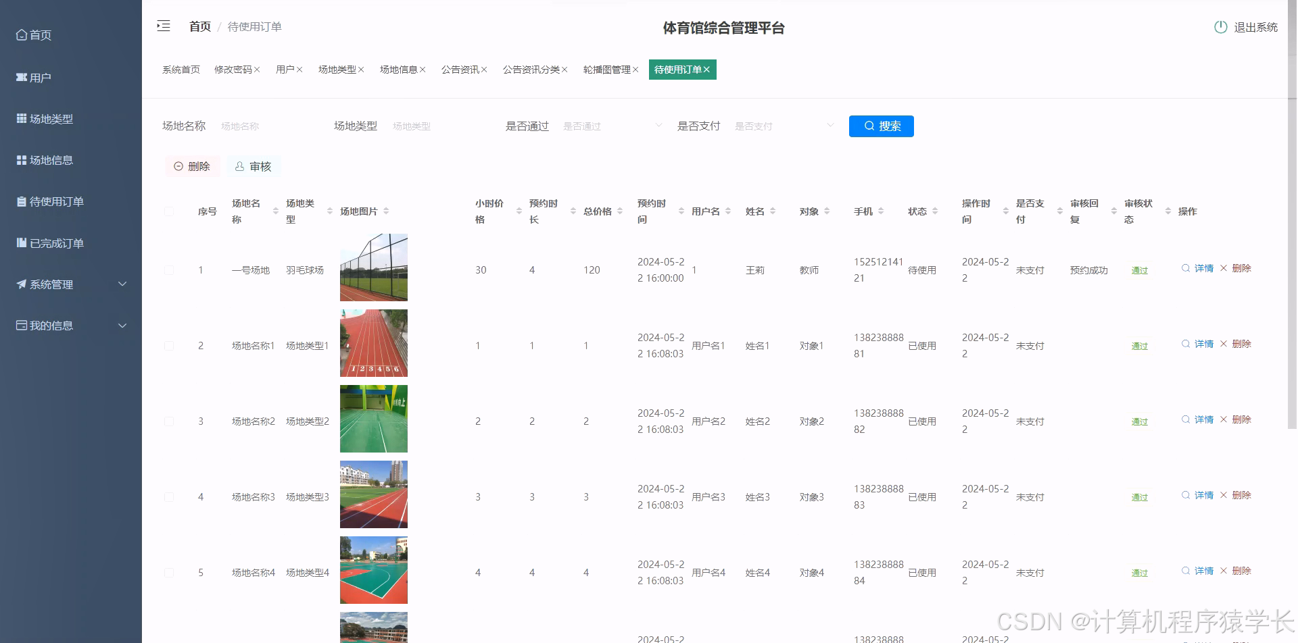Sort by 总价格 column
Screen dimensions: 1298x643
619,211
